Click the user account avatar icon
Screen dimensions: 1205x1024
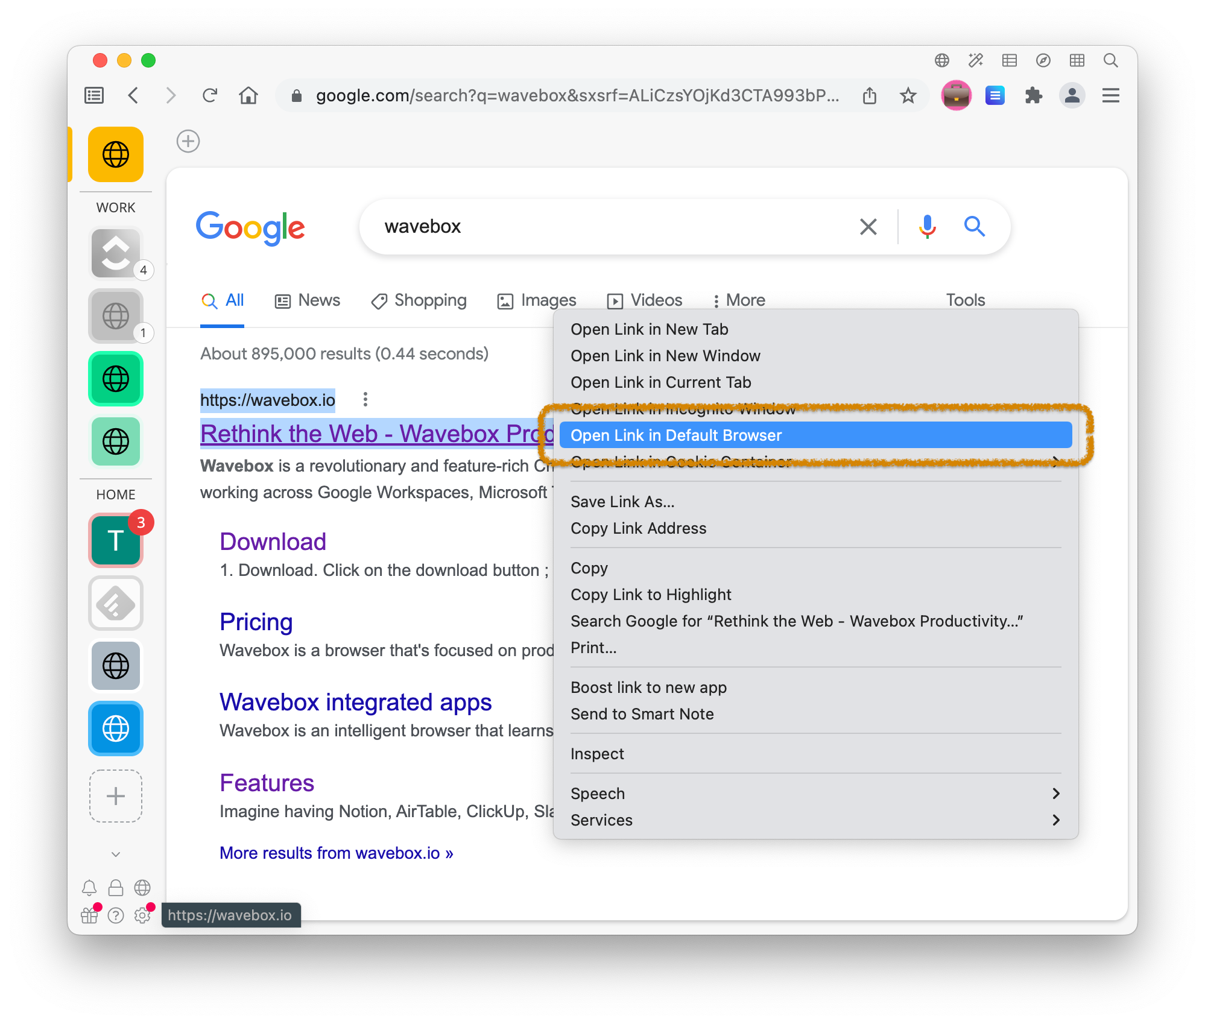1072,95
